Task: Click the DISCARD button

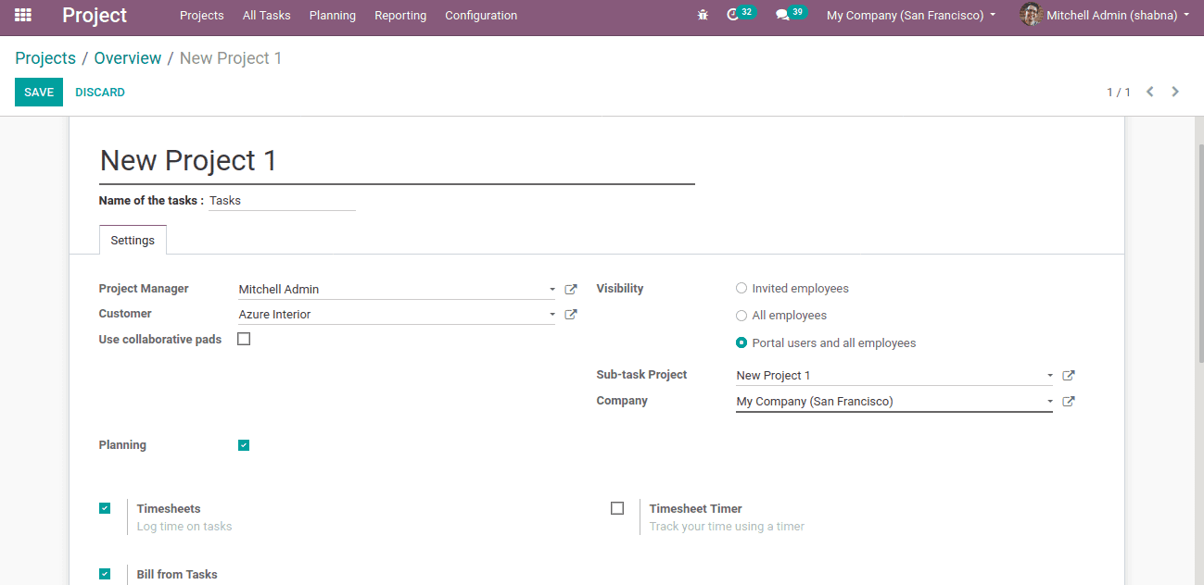Action: click(100, 92)
